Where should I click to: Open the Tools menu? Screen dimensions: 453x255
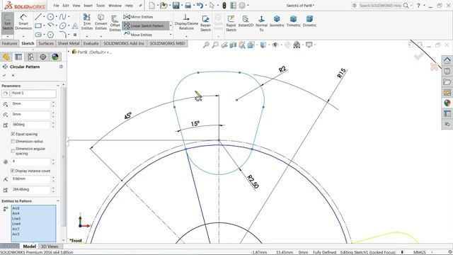pyautogui.click(x=101, y=6)
